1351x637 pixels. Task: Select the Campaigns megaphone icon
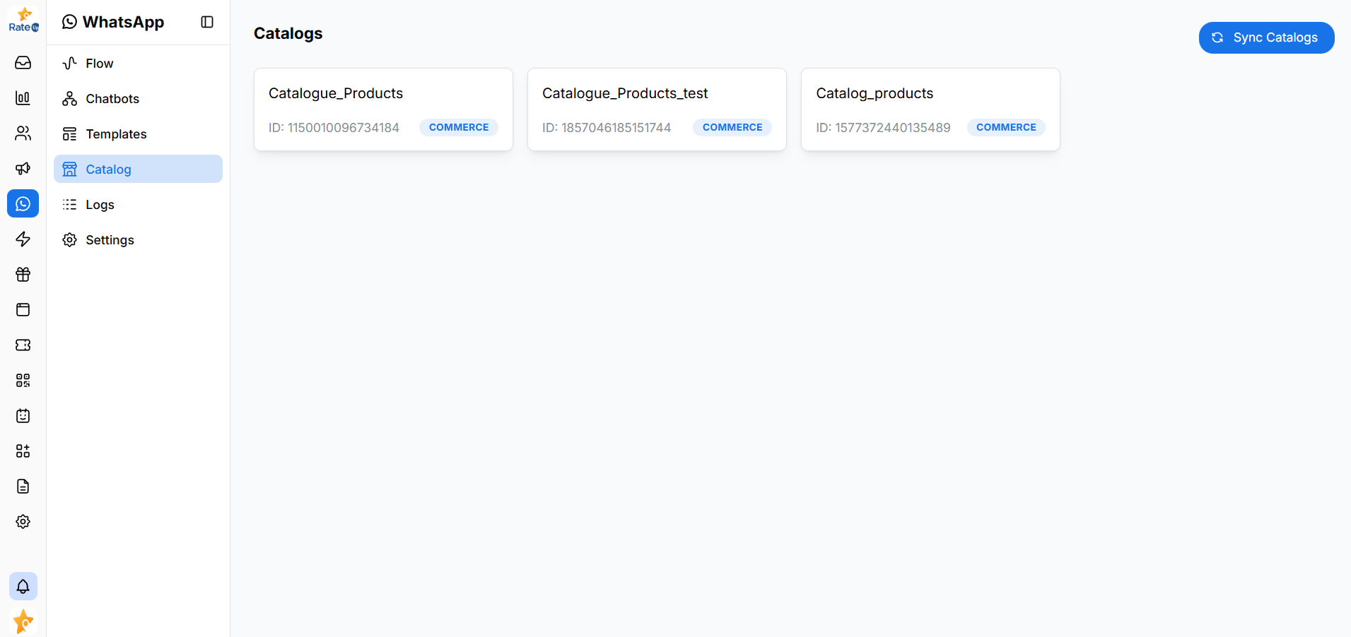pyautogui.click(x=23, y=168)
